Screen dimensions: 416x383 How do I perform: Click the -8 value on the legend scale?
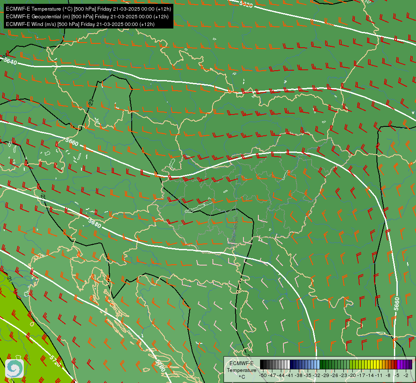[388, 375]
